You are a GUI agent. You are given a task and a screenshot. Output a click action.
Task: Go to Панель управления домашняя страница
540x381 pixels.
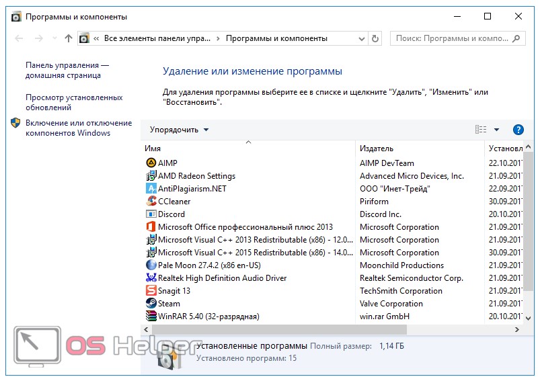67,71
